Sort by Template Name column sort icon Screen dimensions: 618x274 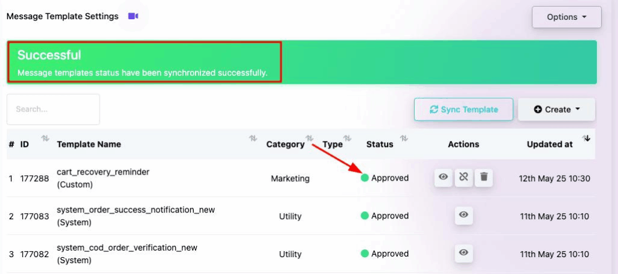(x=253, y=139)
